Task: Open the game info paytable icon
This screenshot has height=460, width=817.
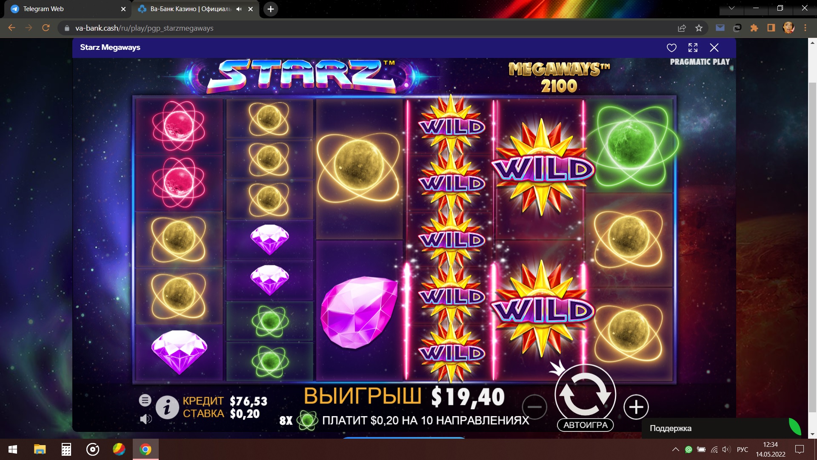Action: point(167,408)
